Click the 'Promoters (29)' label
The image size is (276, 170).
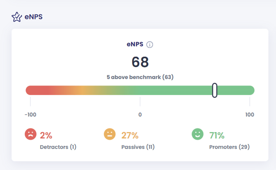pos(229,147)
